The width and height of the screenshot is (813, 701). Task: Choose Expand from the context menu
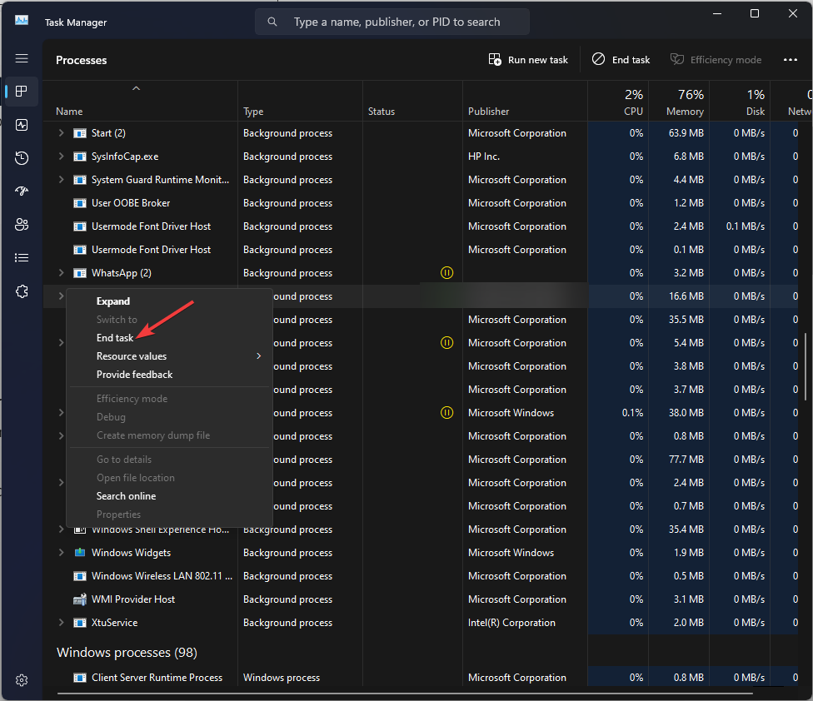point(113,301)
